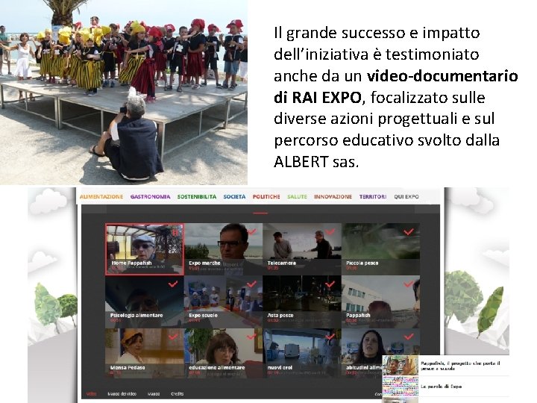Click the red checkmark on Asta pesce
This screenshot has width=537, height=403.
click(x=330, y=284)
